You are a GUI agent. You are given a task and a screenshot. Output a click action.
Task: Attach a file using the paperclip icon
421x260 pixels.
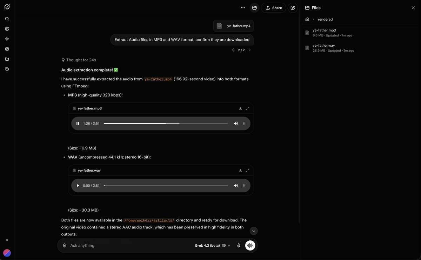click(x=65, y=246)
